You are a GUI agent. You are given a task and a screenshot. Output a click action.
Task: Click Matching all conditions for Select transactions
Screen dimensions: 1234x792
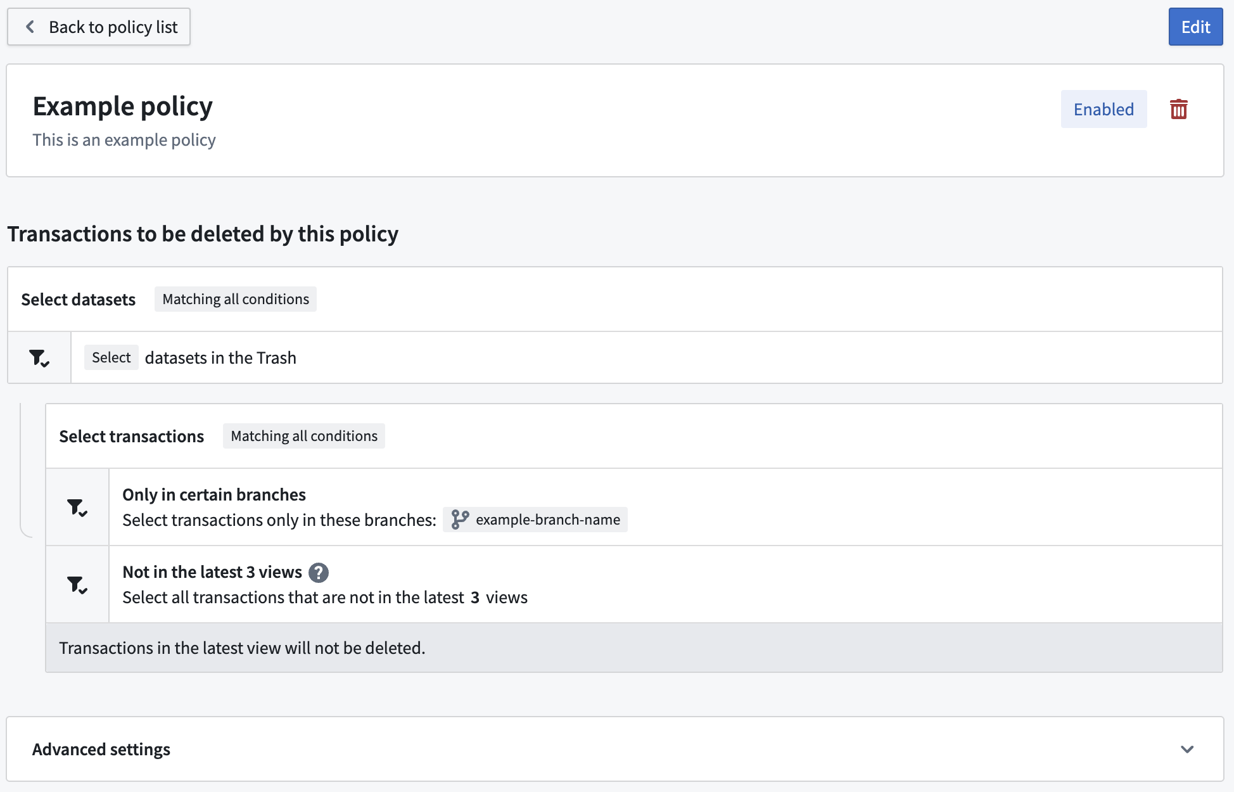[x=304, y=436]
